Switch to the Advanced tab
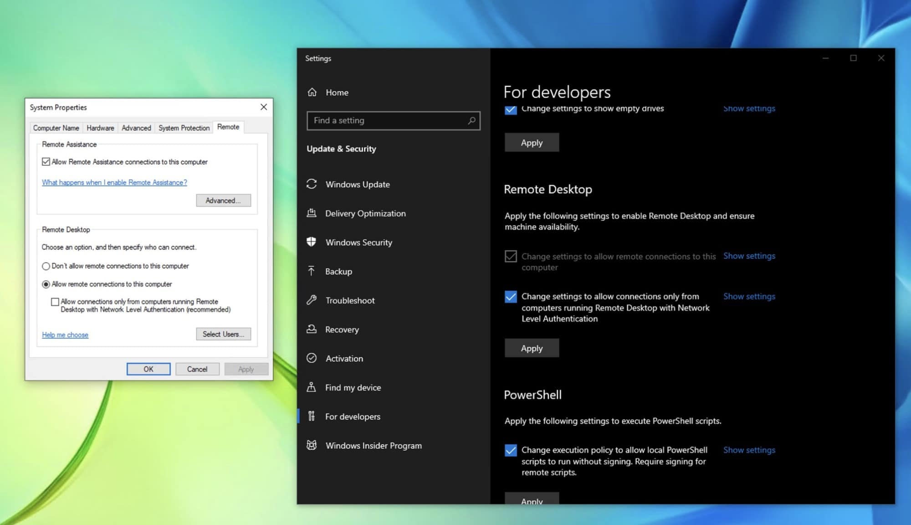This screenshot has height=525, width=911. (136, 128)
